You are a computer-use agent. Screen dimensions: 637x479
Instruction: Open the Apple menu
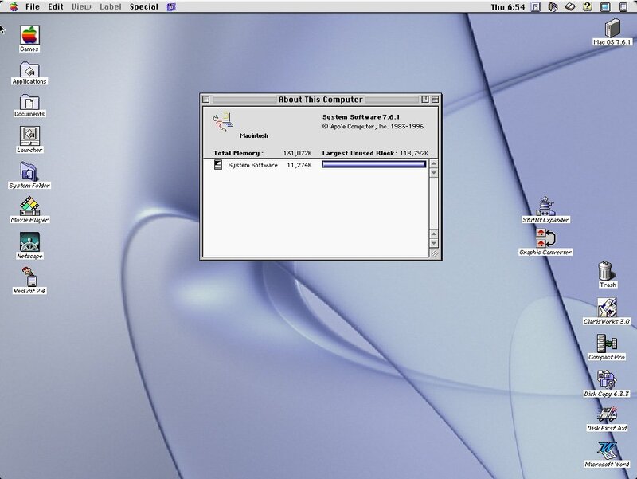(13, 6)
